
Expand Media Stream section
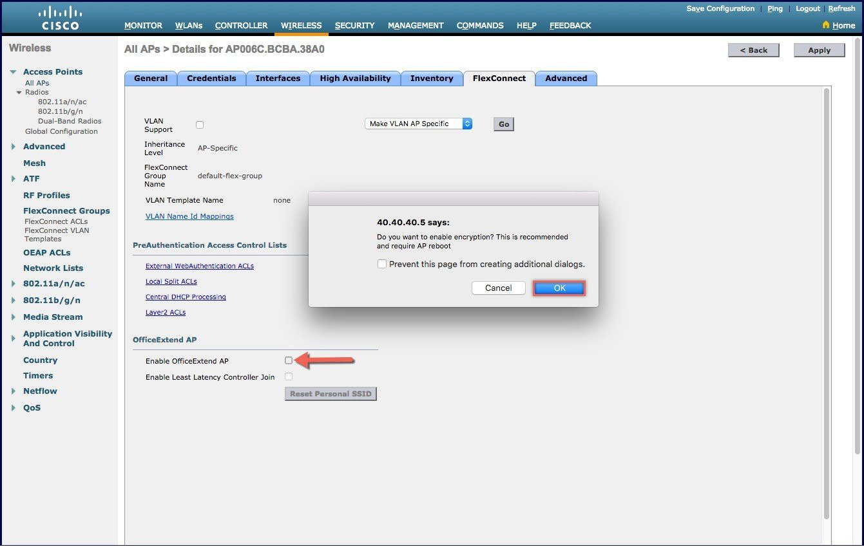click(14, 317)
